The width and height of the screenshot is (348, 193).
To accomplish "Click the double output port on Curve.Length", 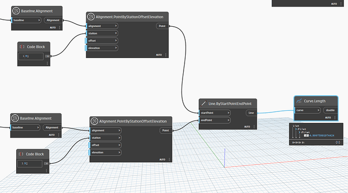I will 330,110.
